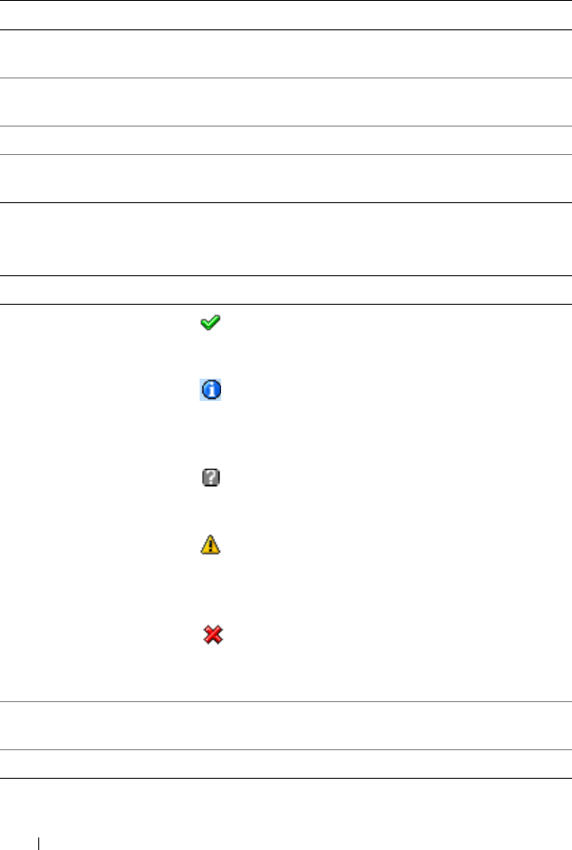The width and height of the screenshot is (572, 850).
Task: Select the blue information status icon
Action: (x=210, y=389)
